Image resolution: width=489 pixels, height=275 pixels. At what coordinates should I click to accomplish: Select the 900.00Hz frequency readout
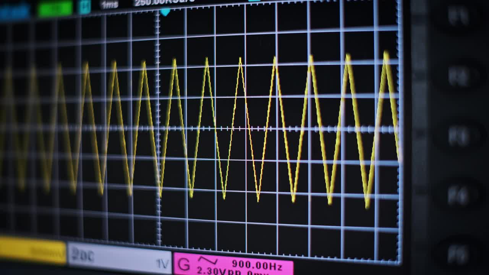[x=257, y=264]
